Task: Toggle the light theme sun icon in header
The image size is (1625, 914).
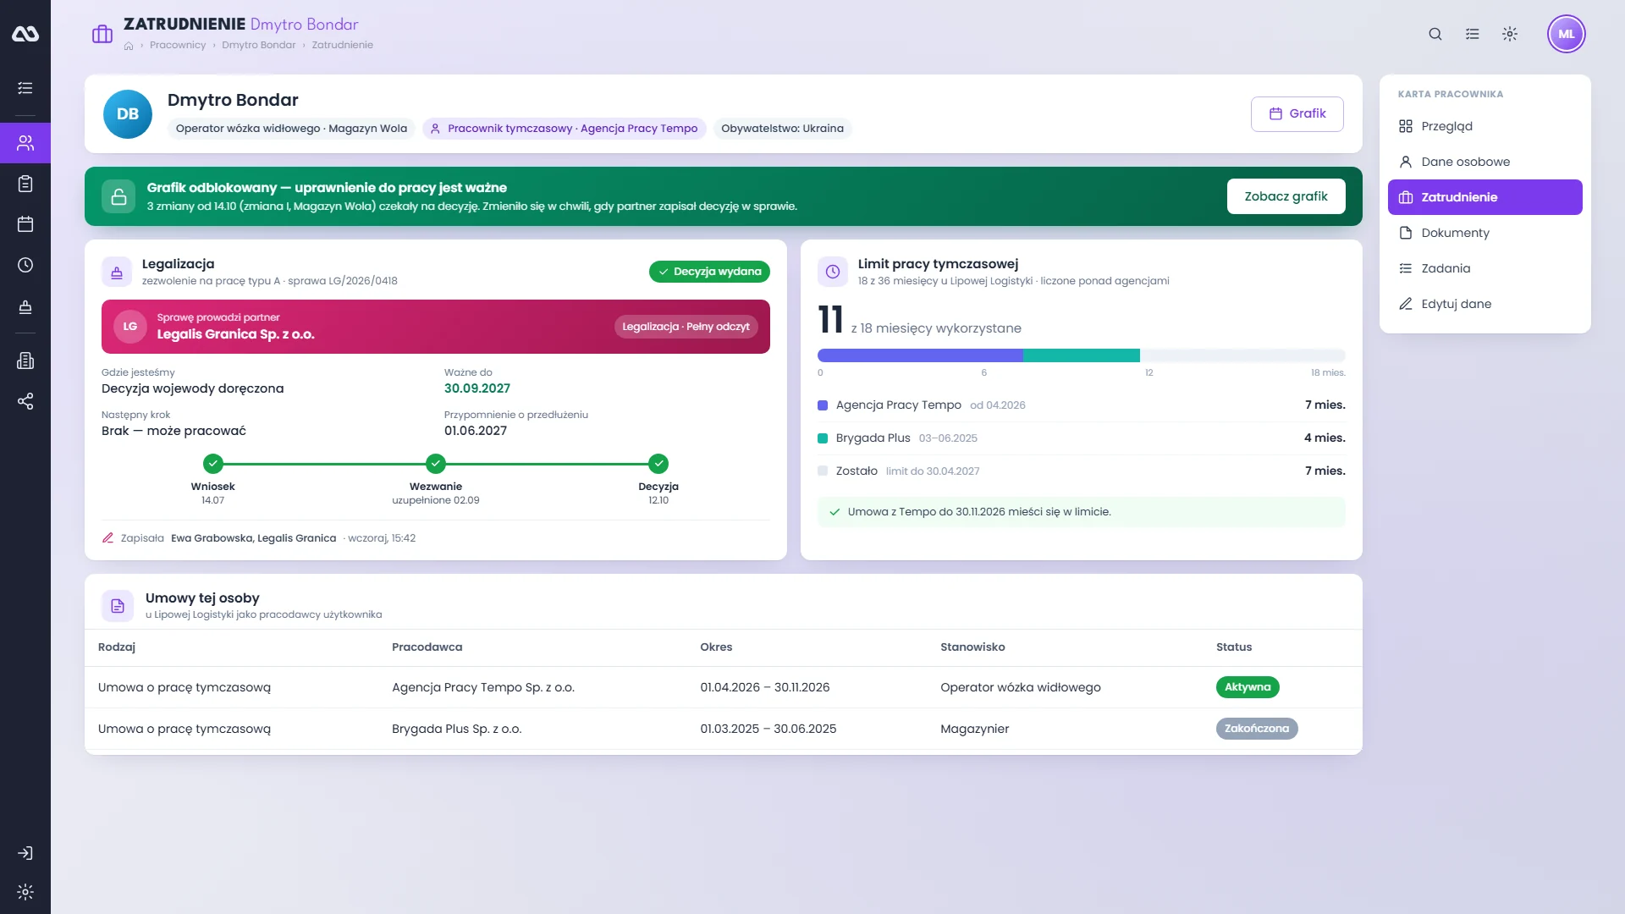Action: (1510, 34)
